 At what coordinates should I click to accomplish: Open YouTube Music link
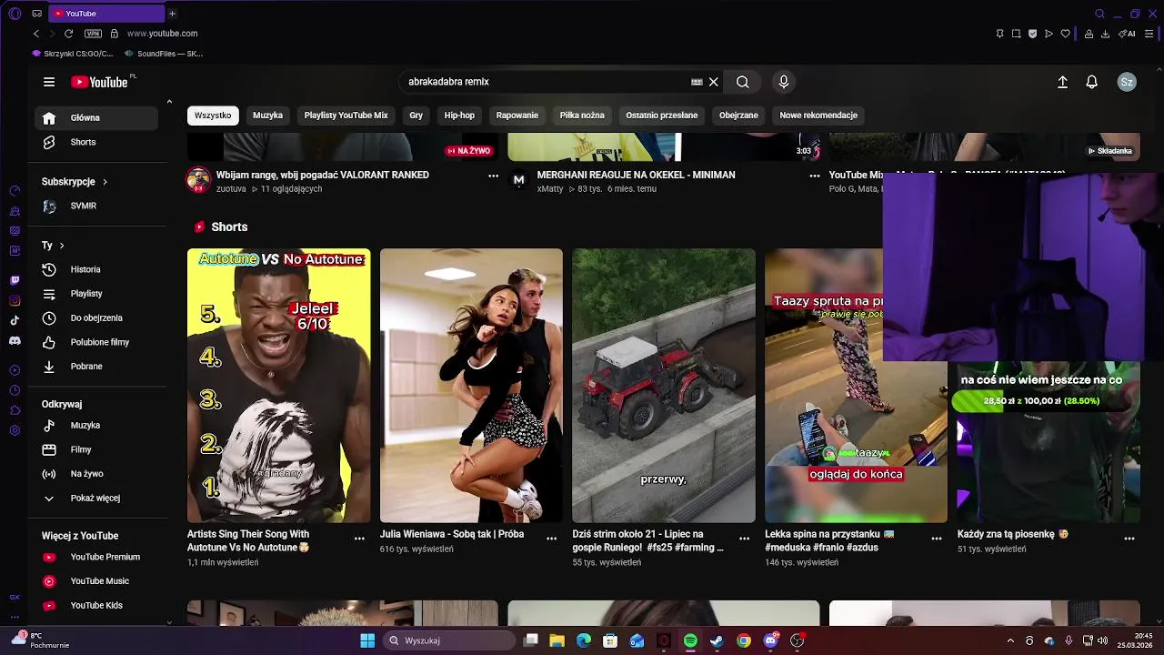click(x=96, y=581)
